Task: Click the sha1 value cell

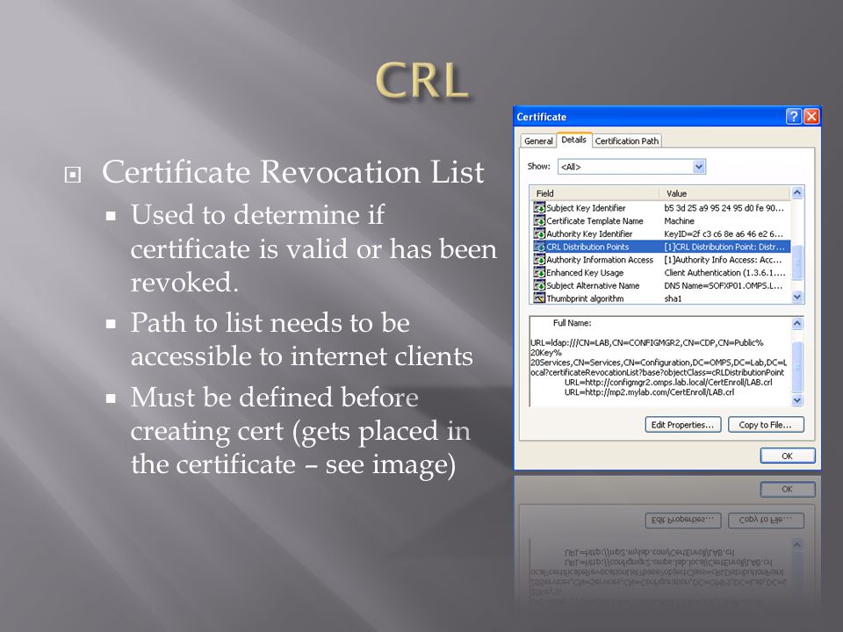Action: click(673, 298)
